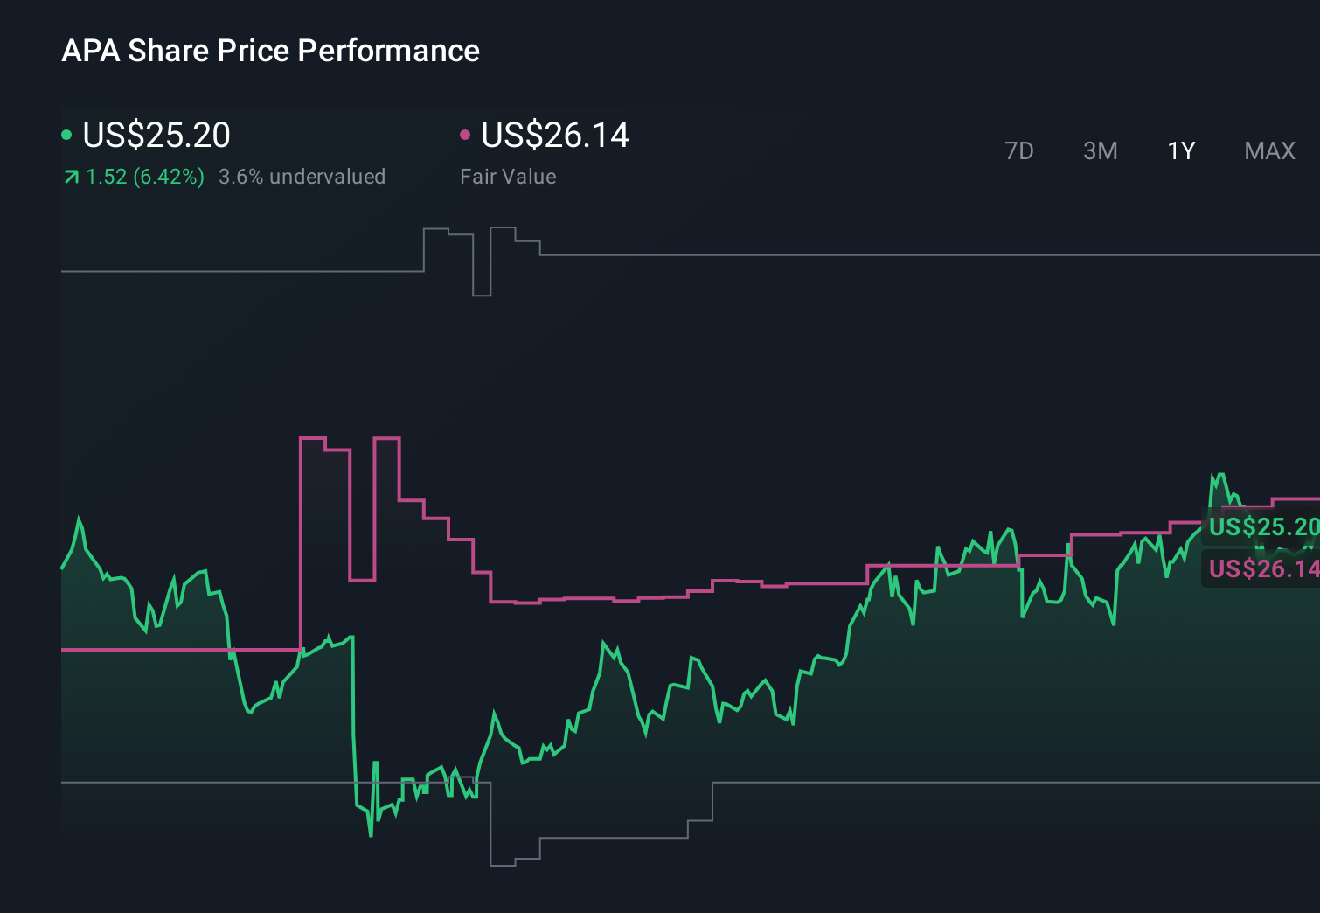This screenshot has width=1320, height=913.
Task: Click the US$26.14 fair value tag on the chart
Action: 1263,569
